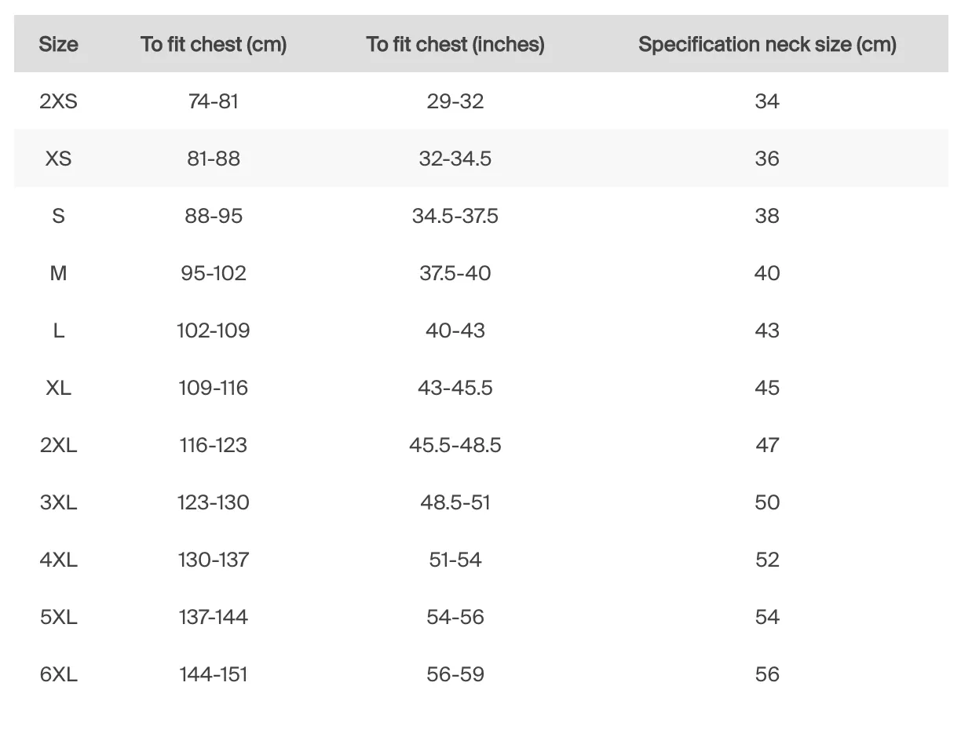
Task: Select the 3XL size label
Action: (x=58, y=502)
